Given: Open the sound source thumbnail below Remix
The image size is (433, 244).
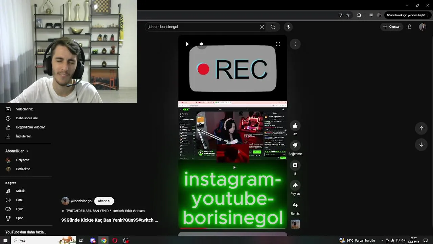Looking at the screenshot, I should tap(295, 224).
